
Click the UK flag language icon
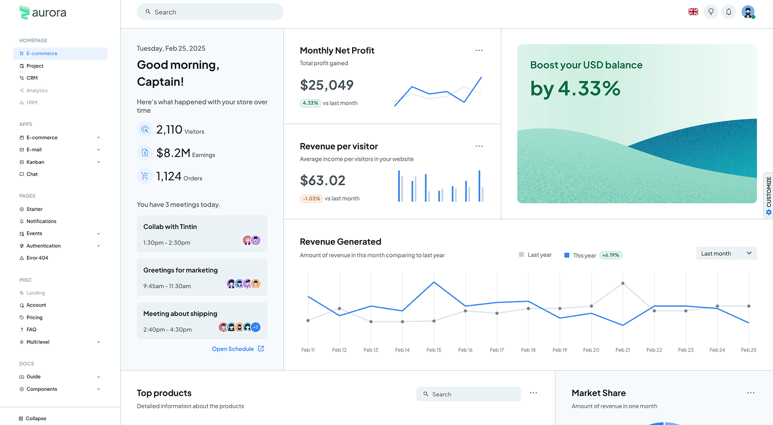(693, 11)
